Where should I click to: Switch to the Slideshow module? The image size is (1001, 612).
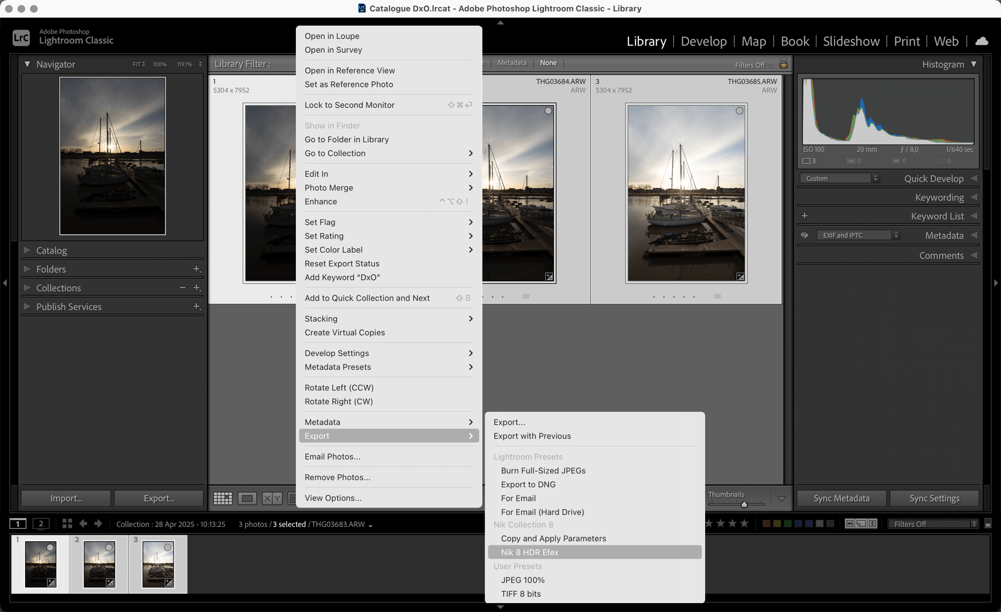[x=851, y=41]
